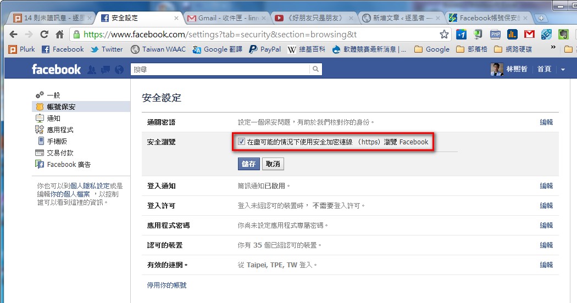
Task: Open the 部落格 bookmarks folder
Action: 471,49
